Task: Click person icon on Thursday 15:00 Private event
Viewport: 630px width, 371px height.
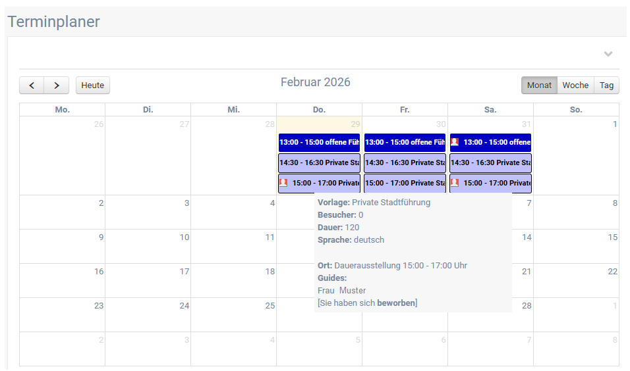Action: pos(283,183)
